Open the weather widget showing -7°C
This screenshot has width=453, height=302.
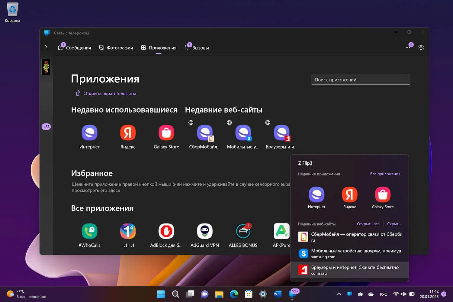(x=27, y=294)
